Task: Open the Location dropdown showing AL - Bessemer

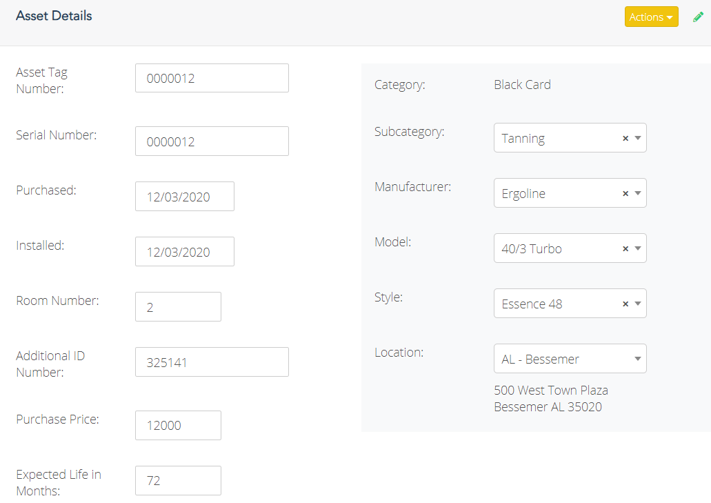Action: pyautogui.click(x=570, y=359)
